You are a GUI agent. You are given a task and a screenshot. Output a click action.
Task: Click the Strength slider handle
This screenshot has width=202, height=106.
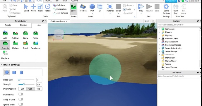point(24,84)
